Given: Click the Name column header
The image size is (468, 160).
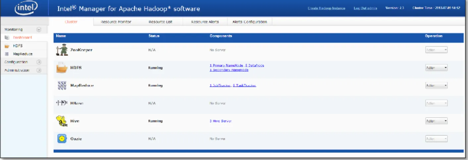Looking at the screenshot, I should [61, 36].
